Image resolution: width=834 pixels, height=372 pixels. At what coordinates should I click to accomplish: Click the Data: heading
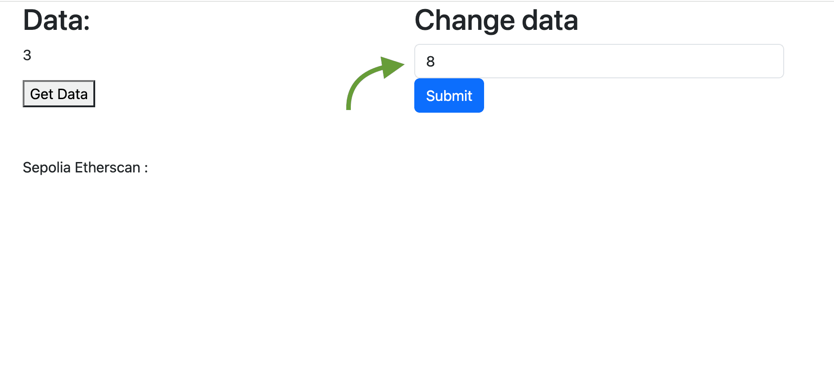[x=57, y=20]
